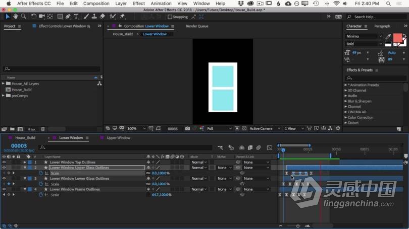Select the Pen tool
The image size is (409, 229).
click(69, 17)
